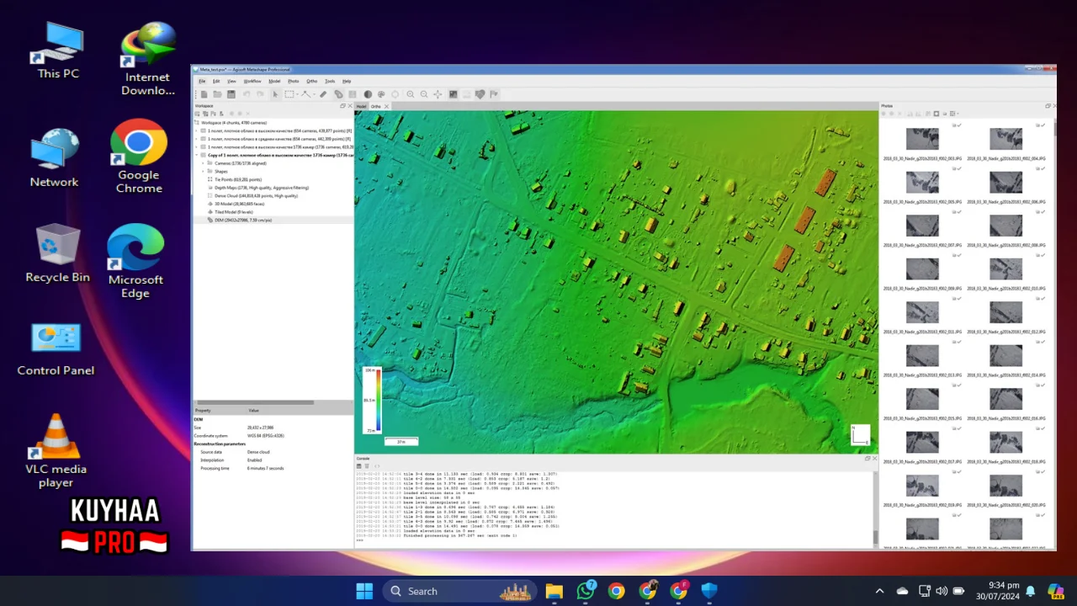Screen dimensions: 1077x606
Task: Select photo thumbnail ending f002_003.JPG
Action: (x=922, y=138)
